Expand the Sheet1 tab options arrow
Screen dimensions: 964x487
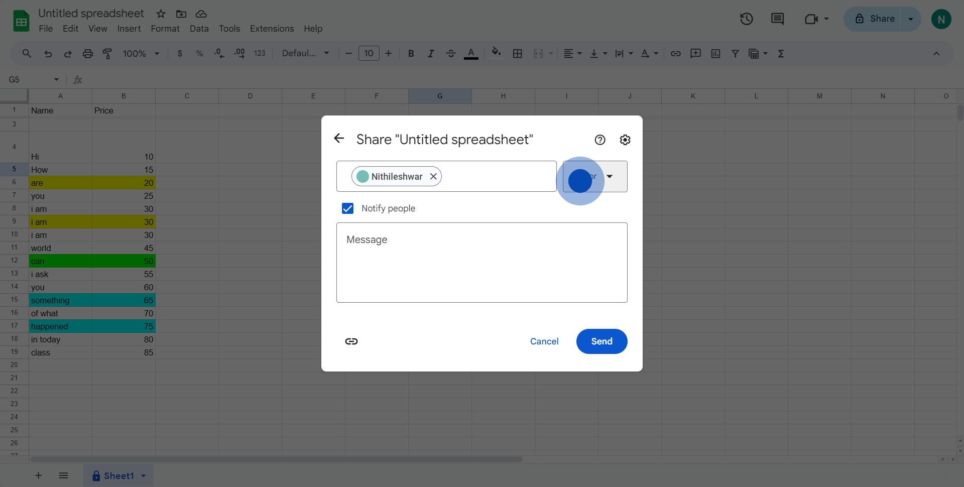click(x=144, y=476)
